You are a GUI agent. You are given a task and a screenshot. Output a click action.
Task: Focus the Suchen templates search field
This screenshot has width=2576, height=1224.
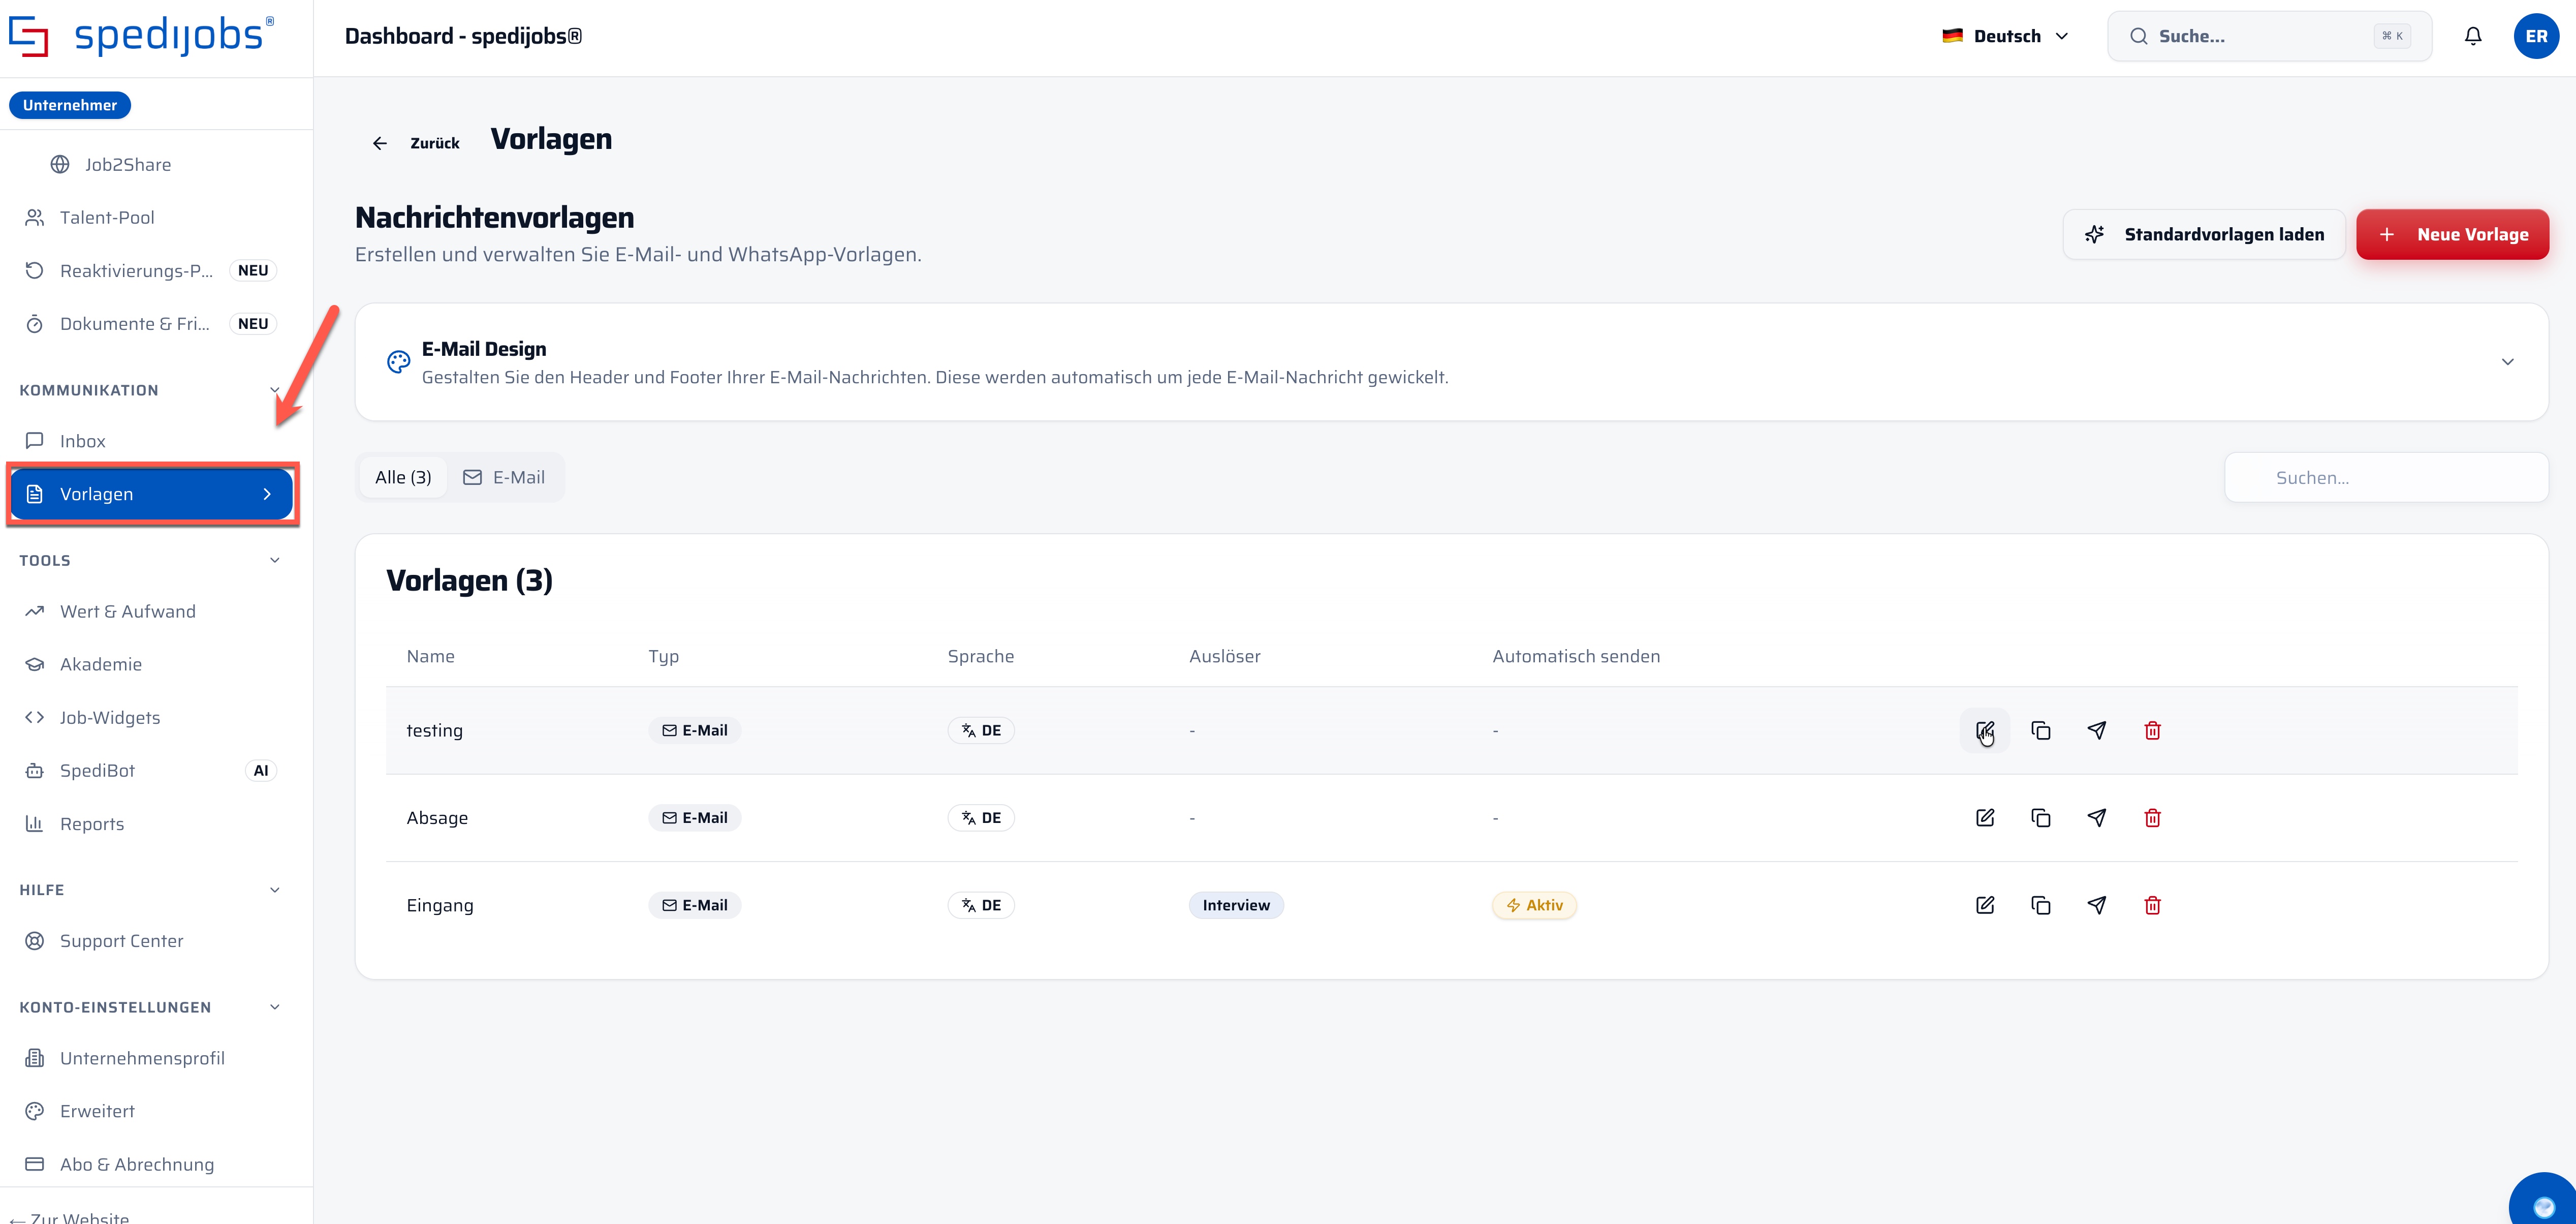(2386, 477)
